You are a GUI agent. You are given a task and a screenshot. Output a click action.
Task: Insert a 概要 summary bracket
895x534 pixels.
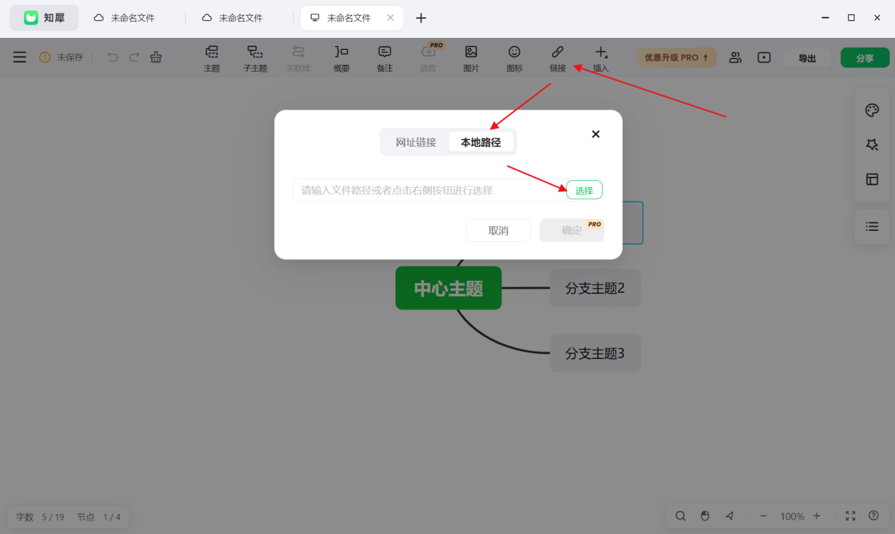342,59
